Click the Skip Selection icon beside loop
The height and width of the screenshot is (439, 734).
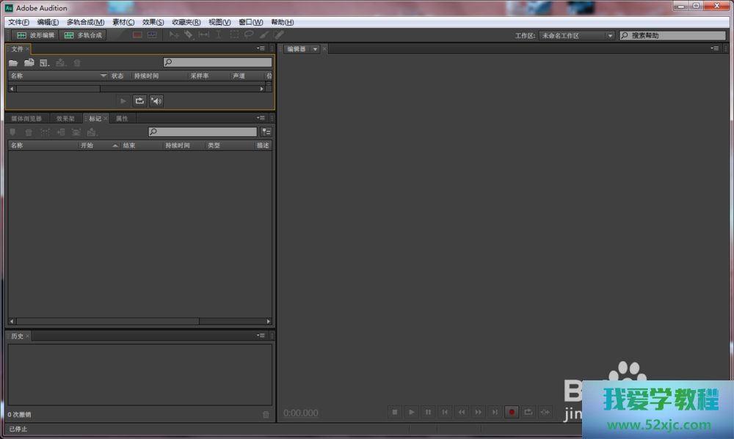[545, 413]
